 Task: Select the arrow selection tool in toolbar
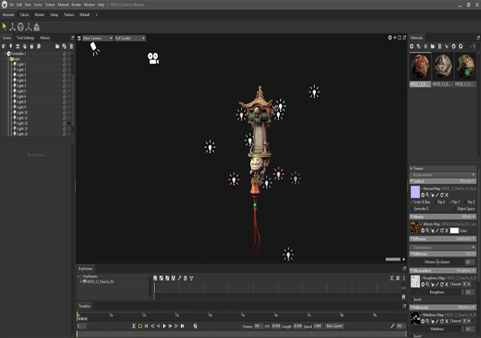[x=5, y=27]
